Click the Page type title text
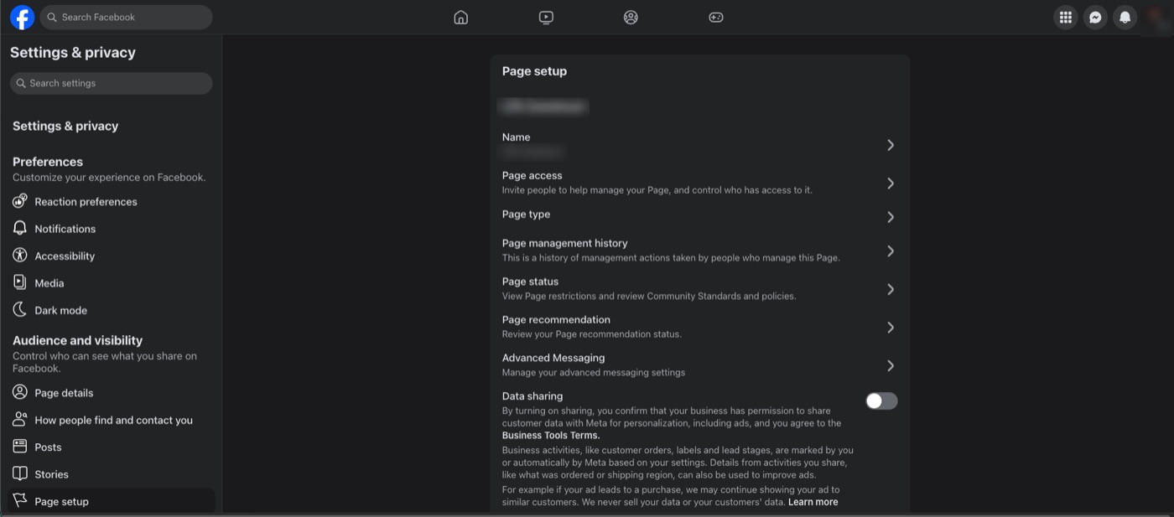This screenshot has height=517, width=1174. pyautogui.click(x=526, y=215)
